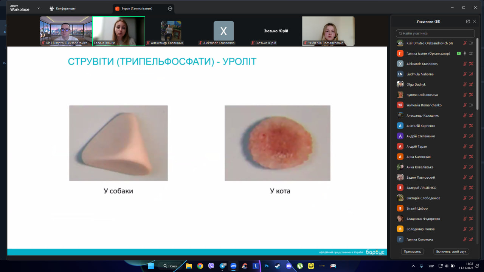The width and height of the screenshot is (484, 272).
Task: Click the green screen-share icon next to Галина іваник
Action: [x=459, y=54]
